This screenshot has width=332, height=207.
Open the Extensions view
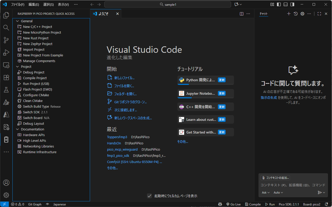(6, 77)
